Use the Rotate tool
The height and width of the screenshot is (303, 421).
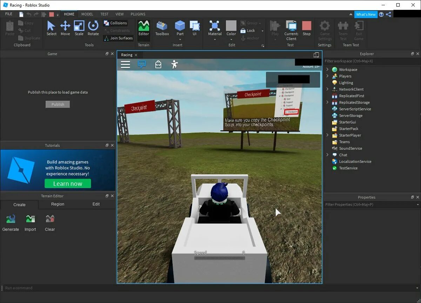point(93,28)
